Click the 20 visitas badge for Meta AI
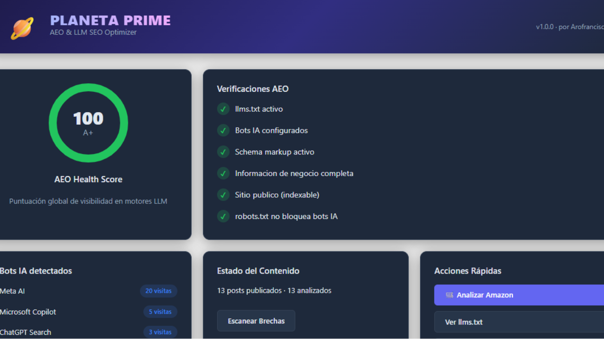Image resolution: width=604 pixels, height=339 pixels. tap(159, 291)
